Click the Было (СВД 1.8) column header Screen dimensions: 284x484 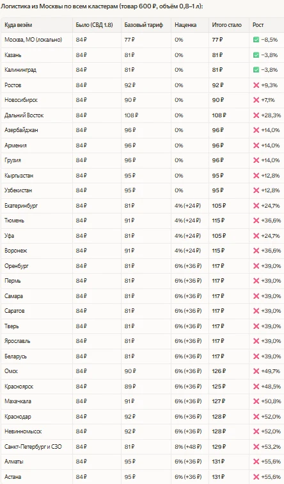tap(94, 25)
